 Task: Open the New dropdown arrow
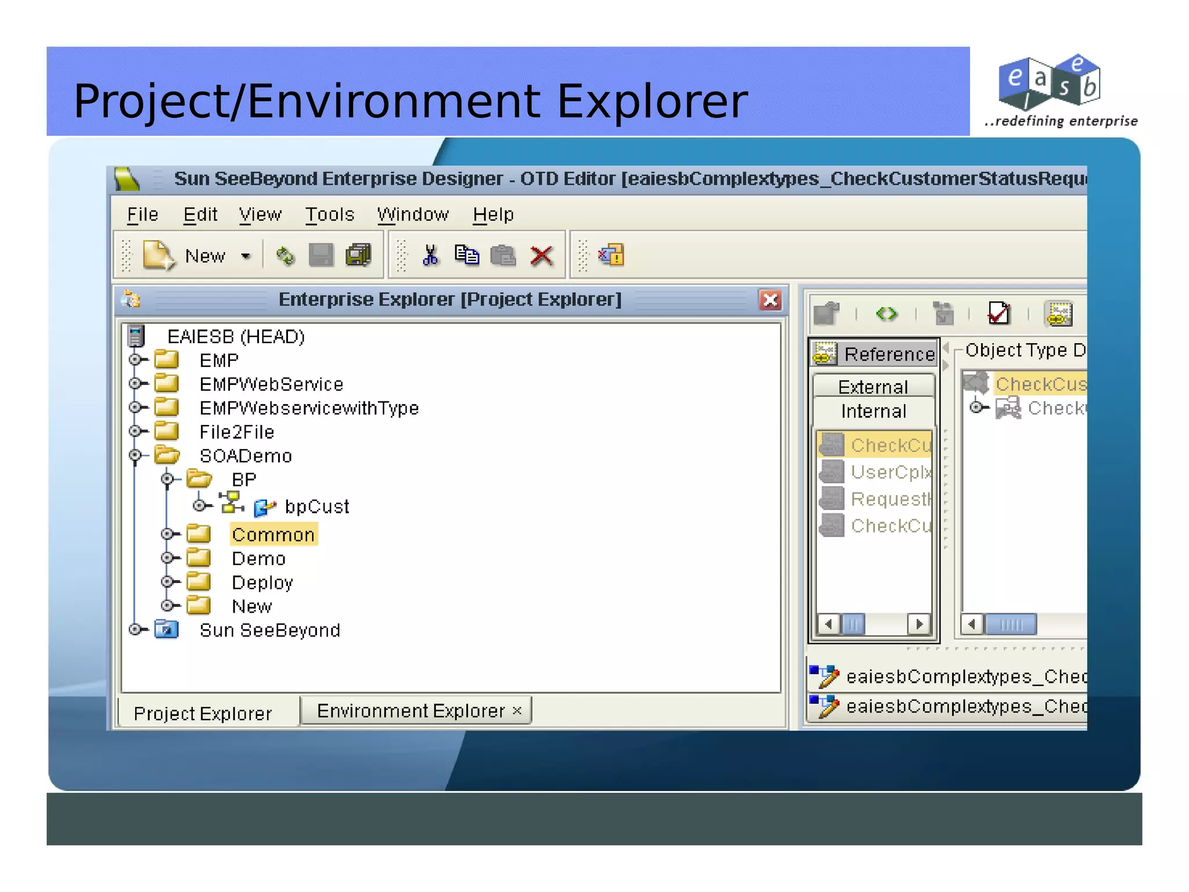[x=246, y=256]
